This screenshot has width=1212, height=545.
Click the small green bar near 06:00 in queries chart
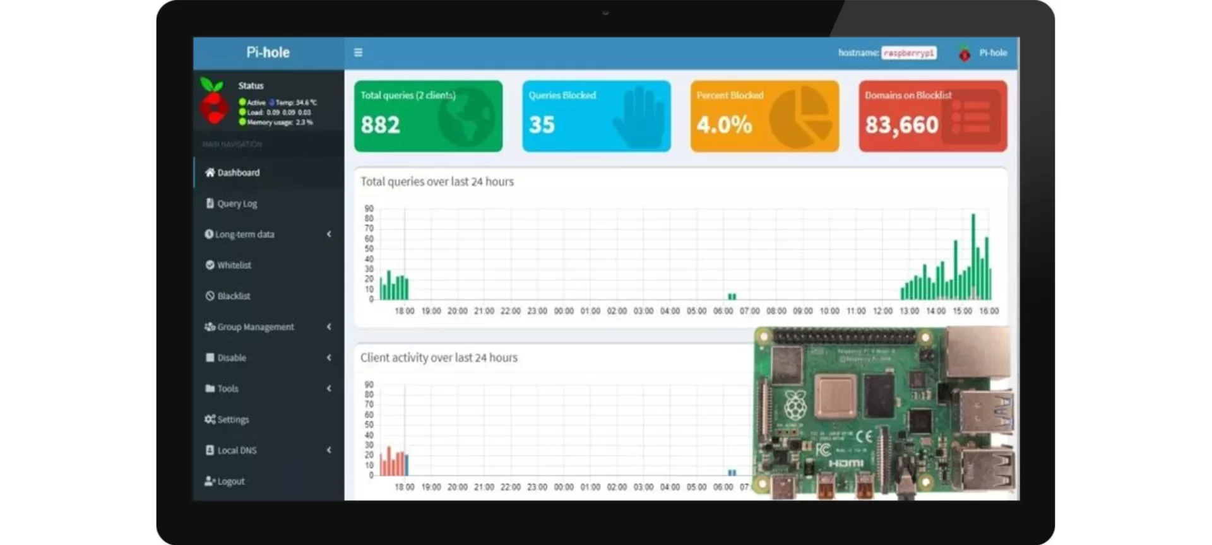coord(732,296)
